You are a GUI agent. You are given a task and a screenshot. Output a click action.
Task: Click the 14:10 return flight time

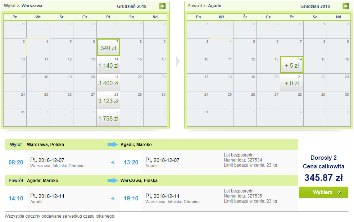coord(16,198)
